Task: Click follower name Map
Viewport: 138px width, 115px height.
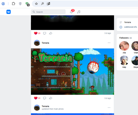Action: [124, 67]
